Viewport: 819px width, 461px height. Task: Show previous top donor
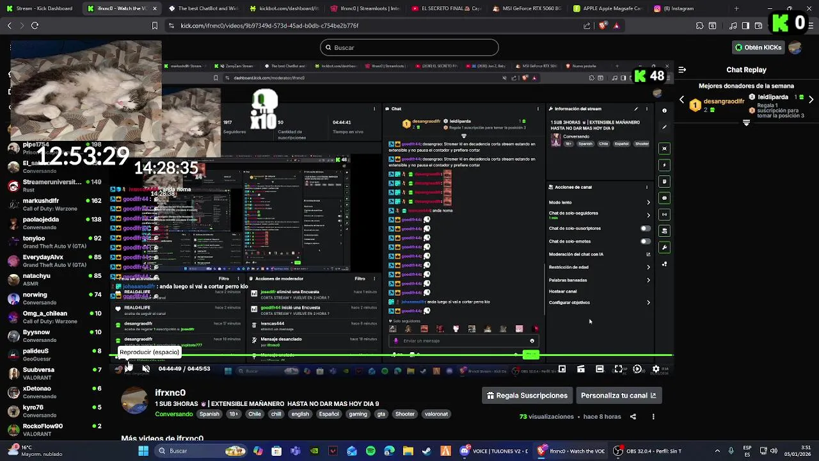[682, 100]
